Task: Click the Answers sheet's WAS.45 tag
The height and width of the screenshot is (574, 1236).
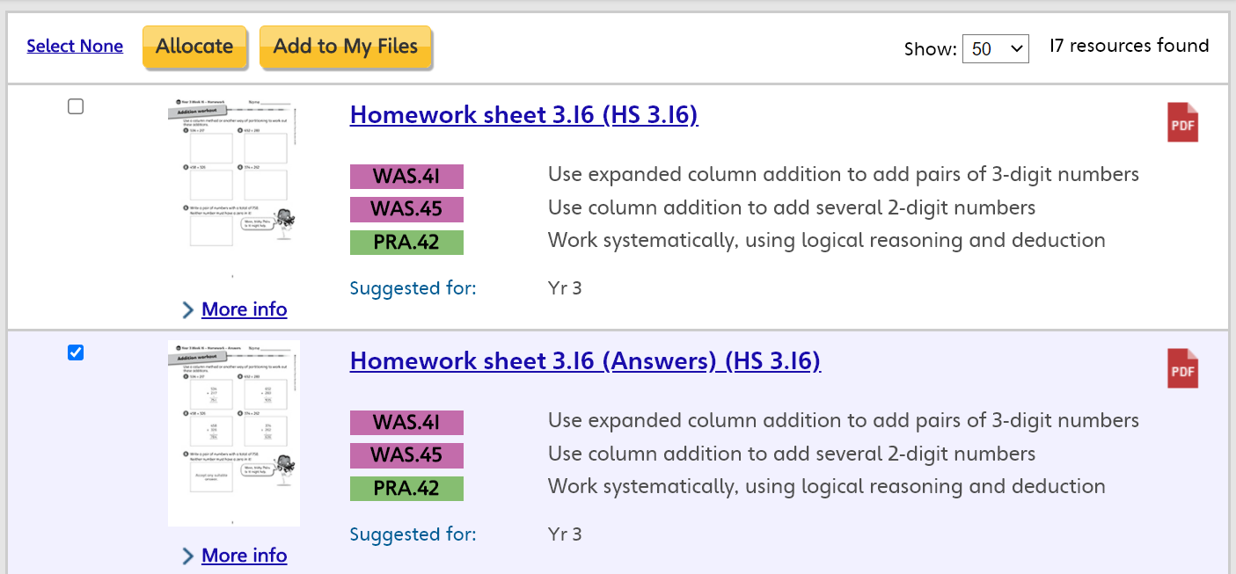Action: (406, 455)
